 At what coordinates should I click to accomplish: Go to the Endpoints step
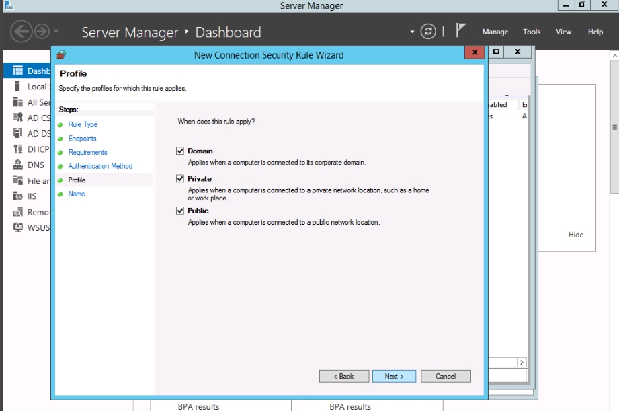coord(82,139)
